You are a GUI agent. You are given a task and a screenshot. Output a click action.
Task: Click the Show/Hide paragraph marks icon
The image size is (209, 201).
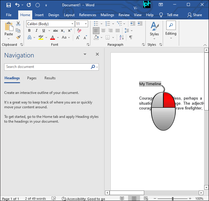[x=130, y=37]
